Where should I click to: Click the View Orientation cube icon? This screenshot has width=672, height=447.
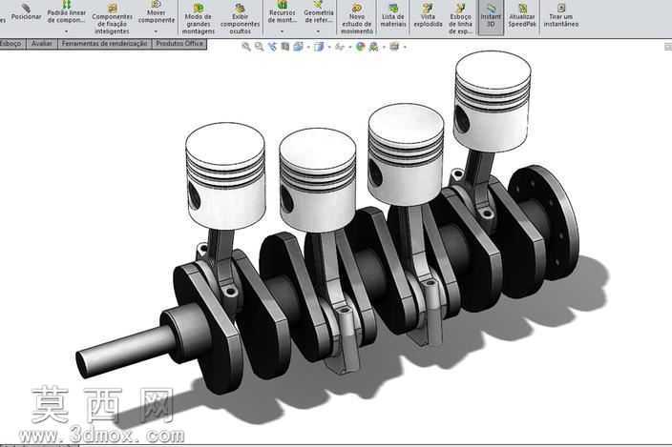coord(298,47)
